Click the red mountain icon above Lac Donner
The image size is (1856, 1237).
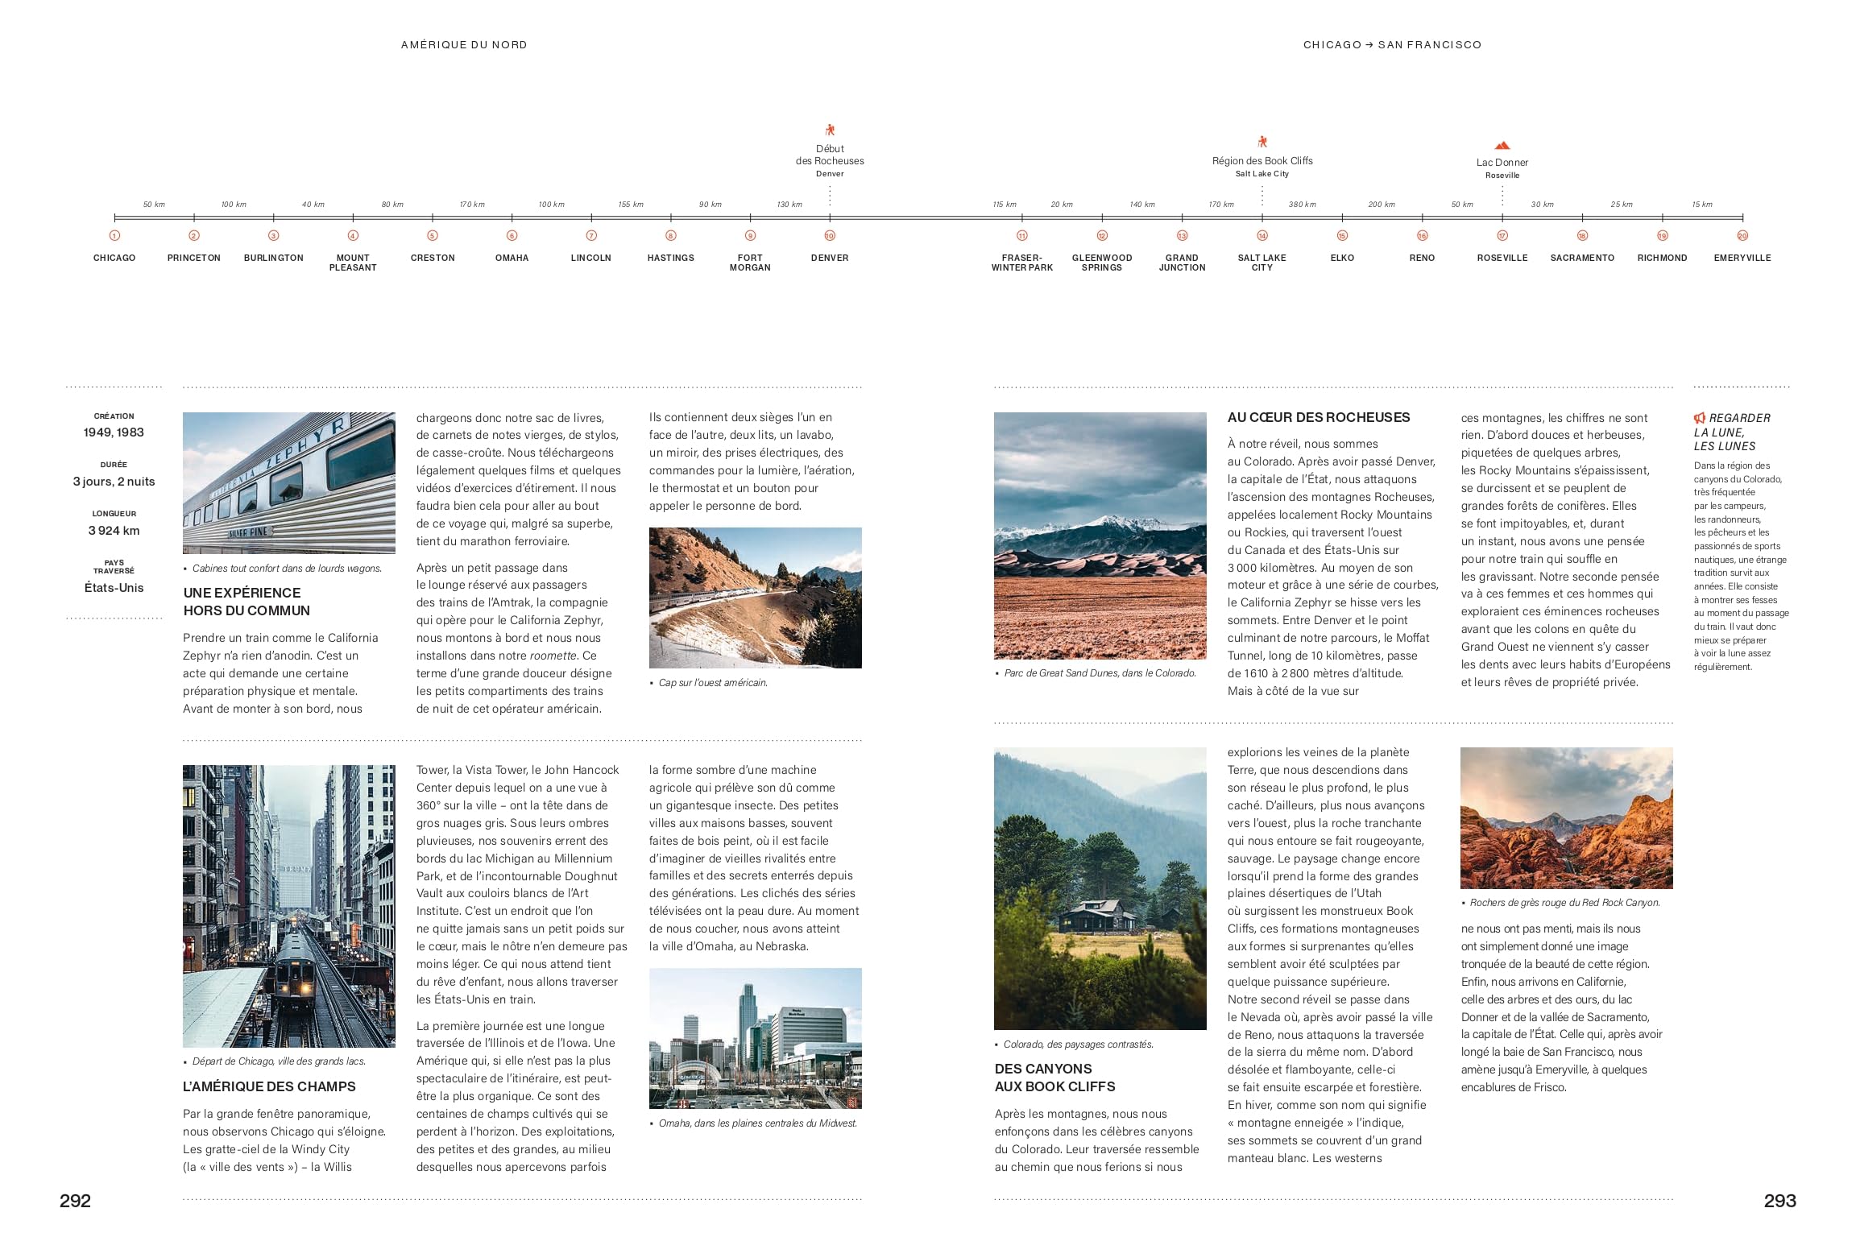click(x=1502, y=146)
